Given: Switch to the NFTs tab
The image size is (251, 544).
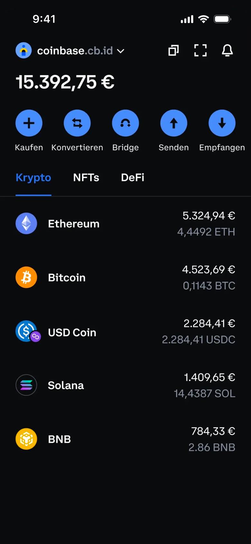Looking at the screenshot, I should pyautogui.click(x=86, y=178).
